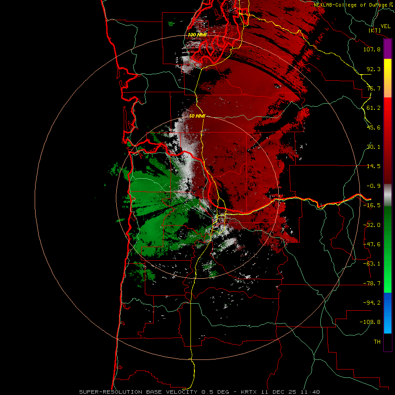Click the -109.8 legend value
Viewport: 395px width, 395px height.
370,322
